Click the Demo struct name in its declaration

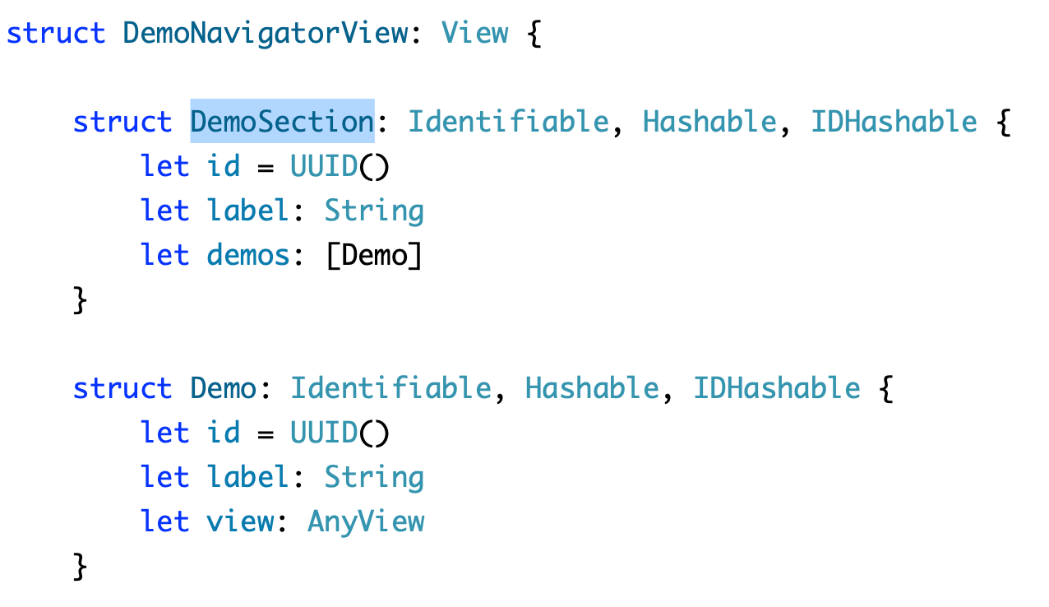(x=223, y=388)
